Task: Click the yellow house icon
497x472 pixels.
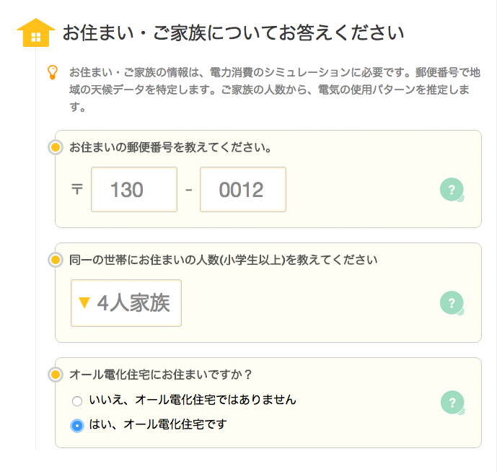Action: 36,32
